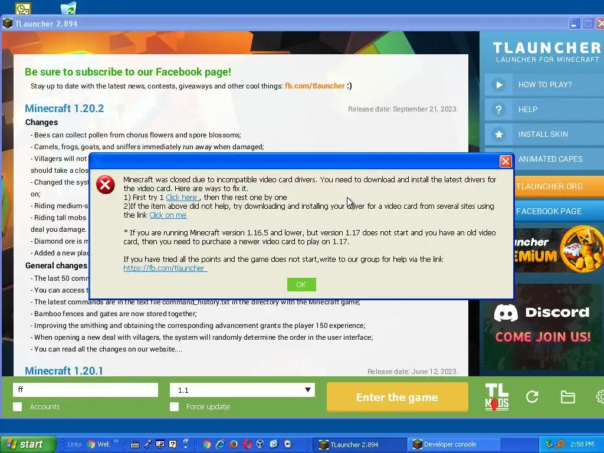Click the 'Minecraft 1.20.1' heading

[x=64, y=370]
